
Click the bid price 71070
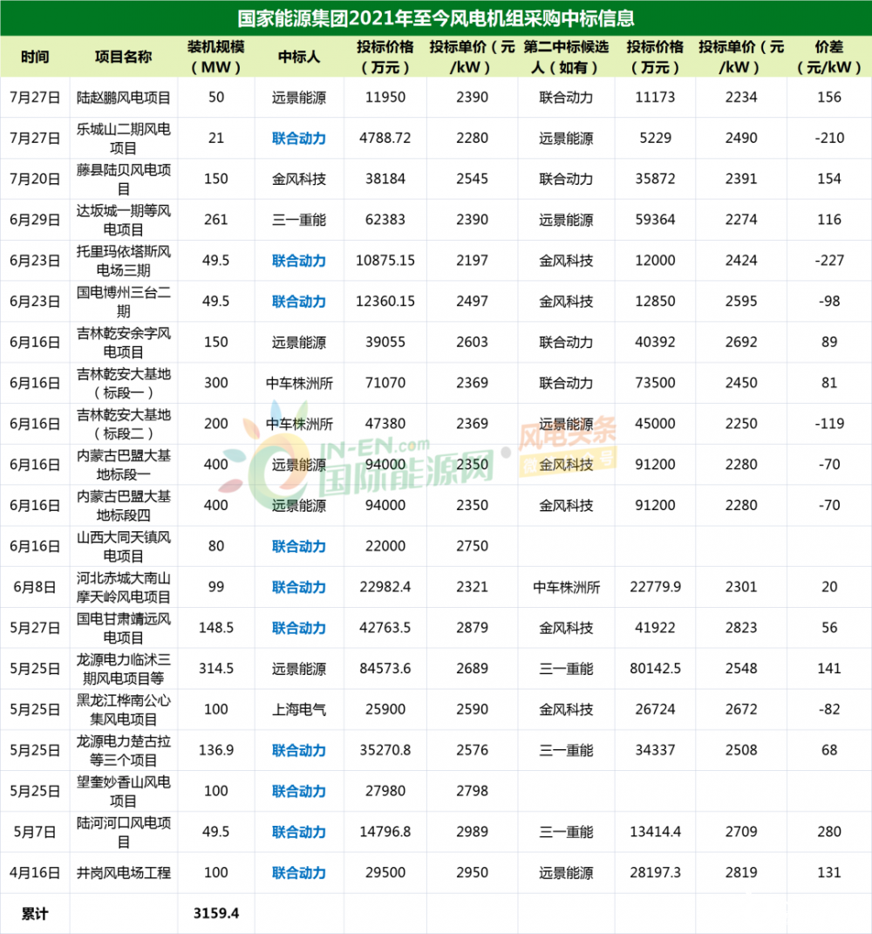point(385,383)
